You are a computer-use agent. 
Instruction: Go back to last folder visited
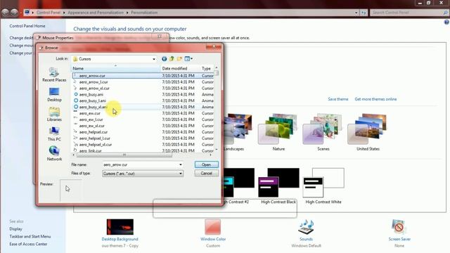click(x=164, y=59)
